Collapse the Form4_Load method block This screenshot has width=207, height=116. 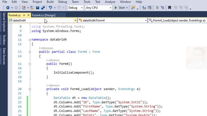(30, 89)
